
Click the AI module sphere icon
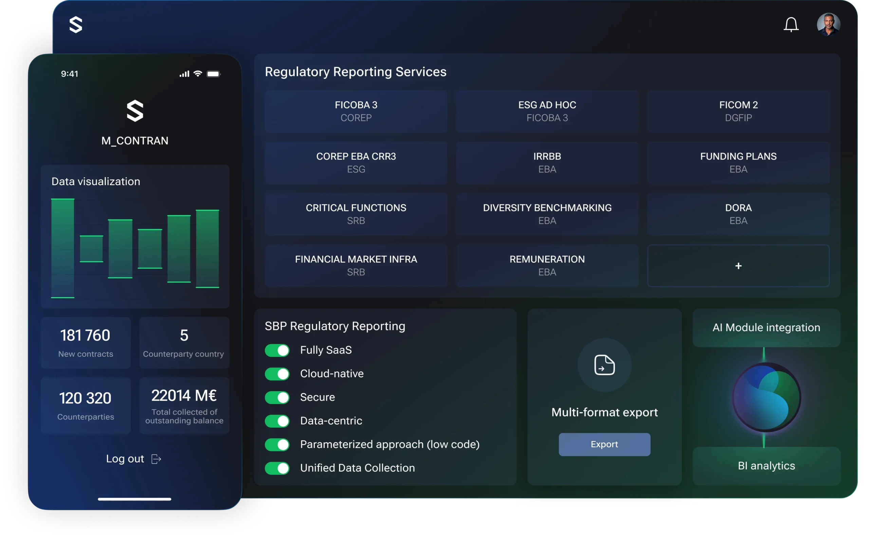tap(766, 397)
